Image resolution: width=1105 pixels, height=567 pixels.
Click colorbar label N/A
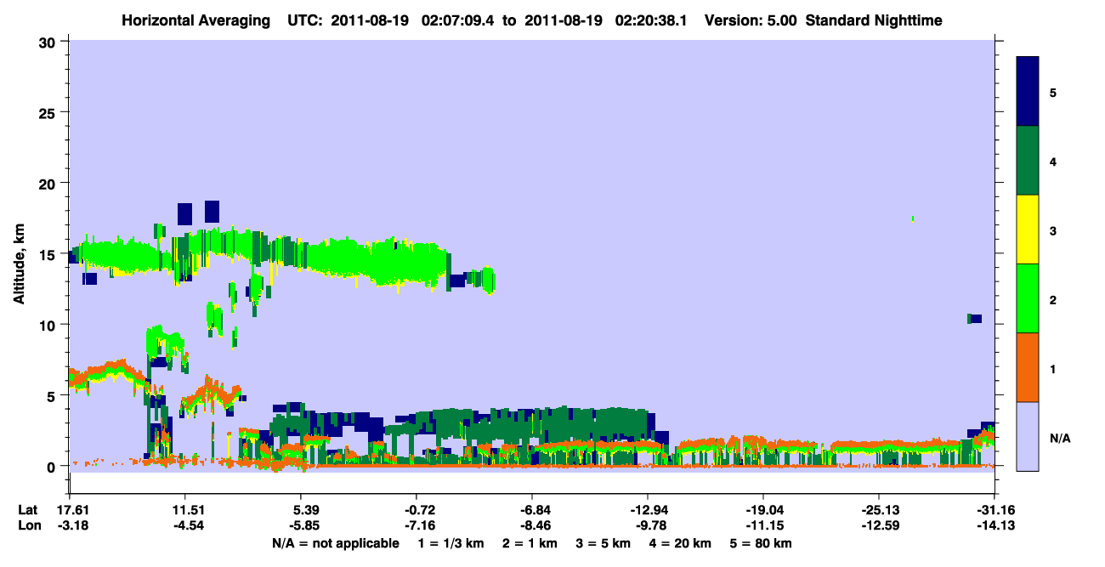[1059, 439]
